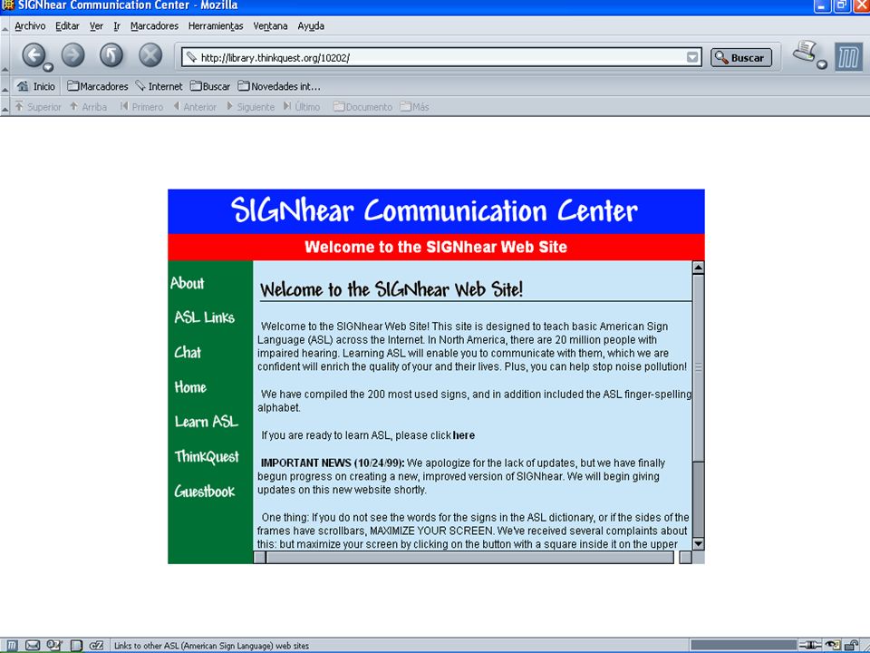870x653 pixels.
Task: Click the horizontal scrollbar left arrow
Action: [260, 557]
